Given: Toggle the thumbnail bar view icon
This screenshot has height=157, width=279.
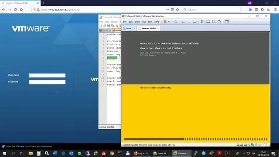Looking at the screenshot, I should [208, 21].
